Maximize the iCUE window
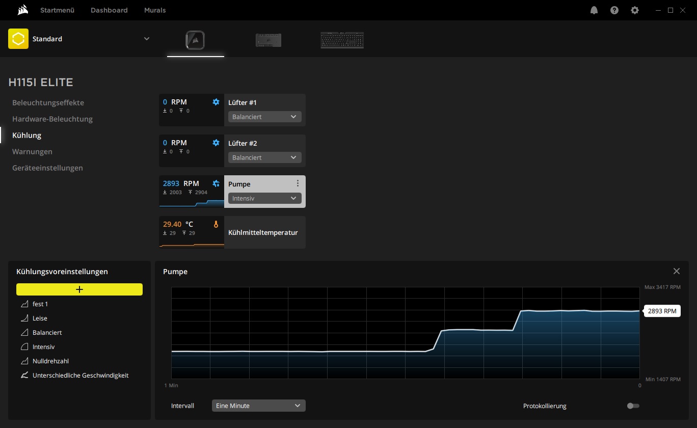 (x=671, y=10)
